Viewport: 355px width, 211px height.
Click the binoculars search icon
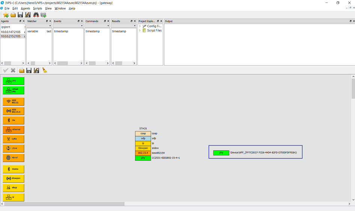pyautogui.click(x=36, y=15)
